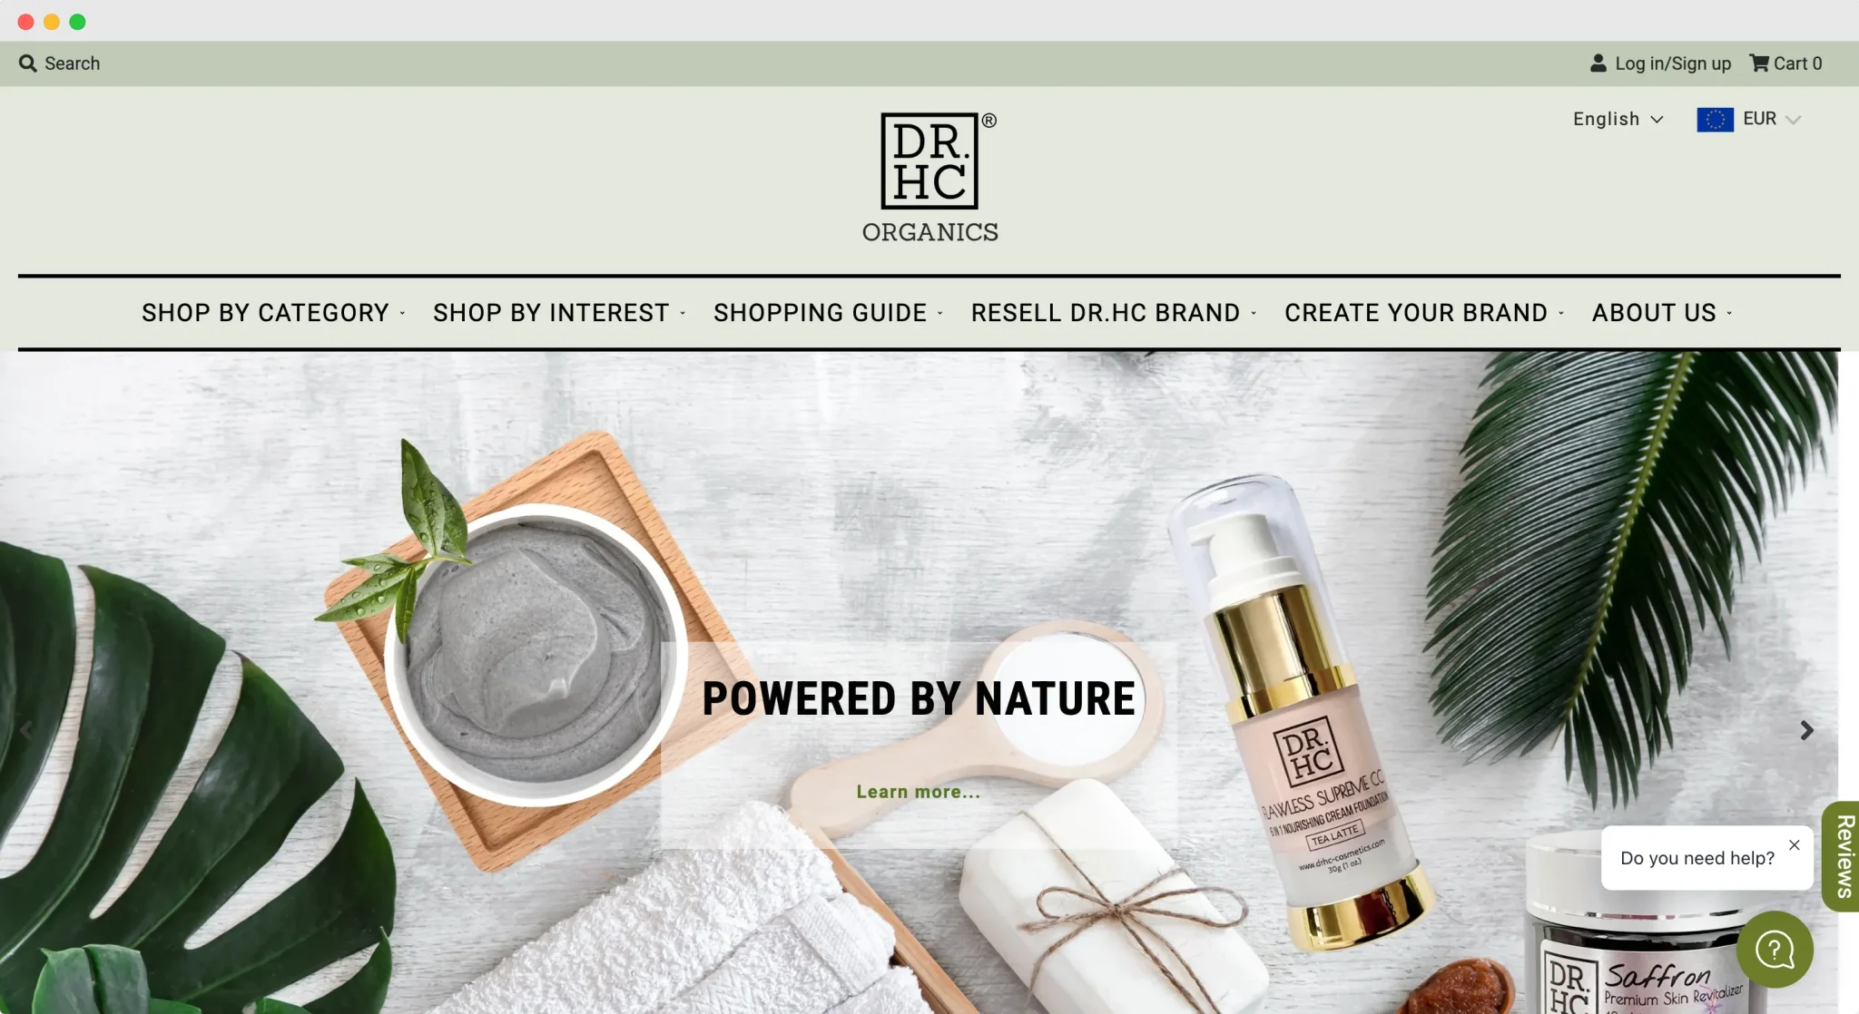1859x1014 pixels.
Task: Open the user account icon
Action: coord(1598,63)
